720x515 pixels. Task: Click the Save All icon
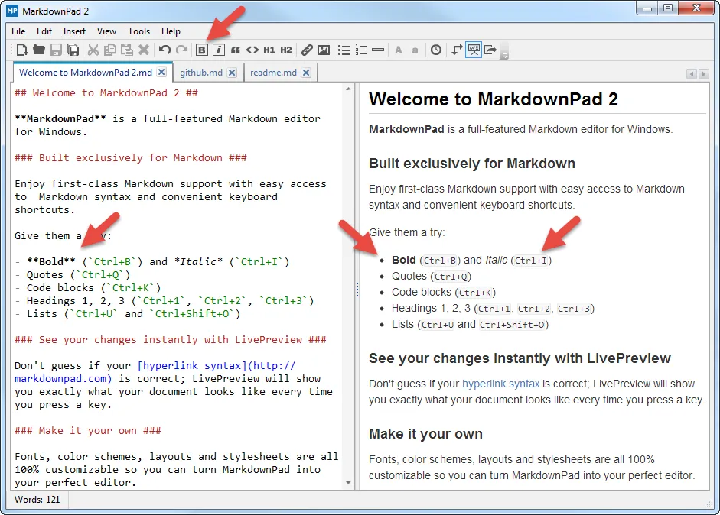pyautogui.click(x=73, y=50)
